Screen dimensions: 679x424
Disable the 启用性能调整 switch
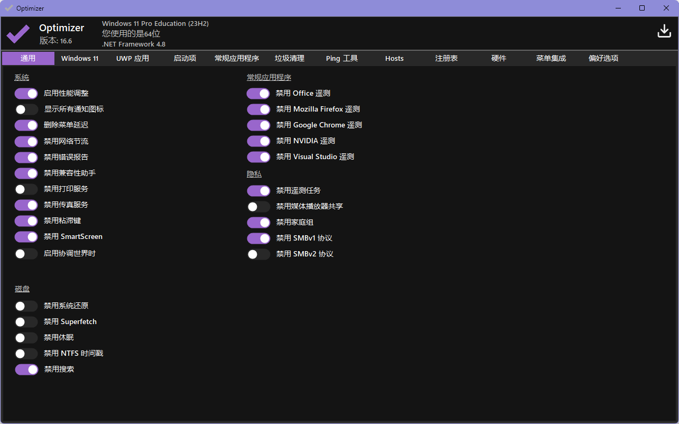[26, 93]
